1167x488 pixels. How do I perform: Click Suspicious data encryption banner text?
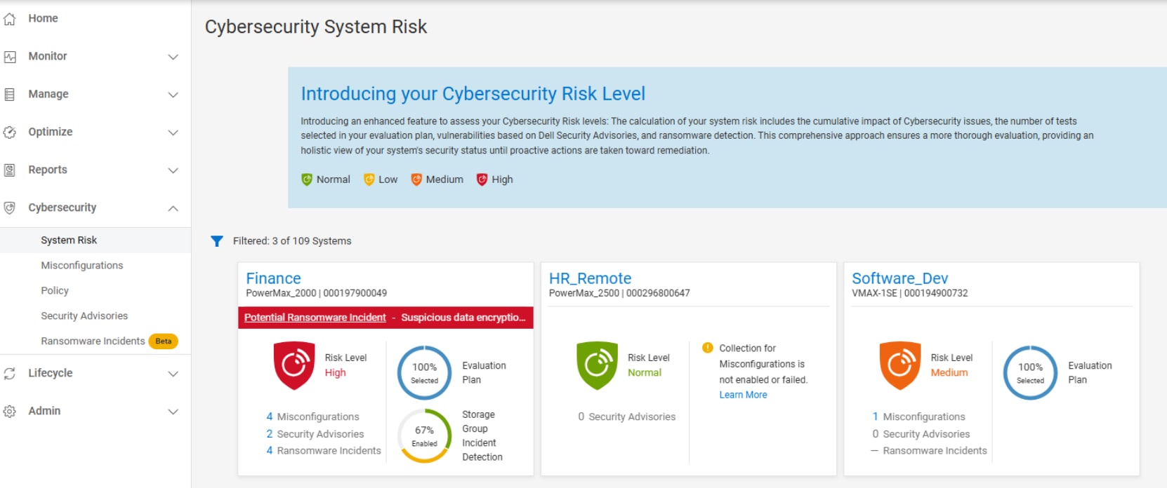pyautogui.click(x=463, y=318)
